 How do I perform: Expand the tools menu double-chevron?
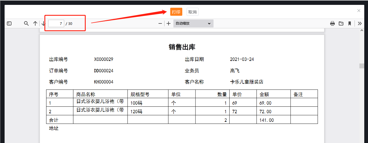(360, 23)
